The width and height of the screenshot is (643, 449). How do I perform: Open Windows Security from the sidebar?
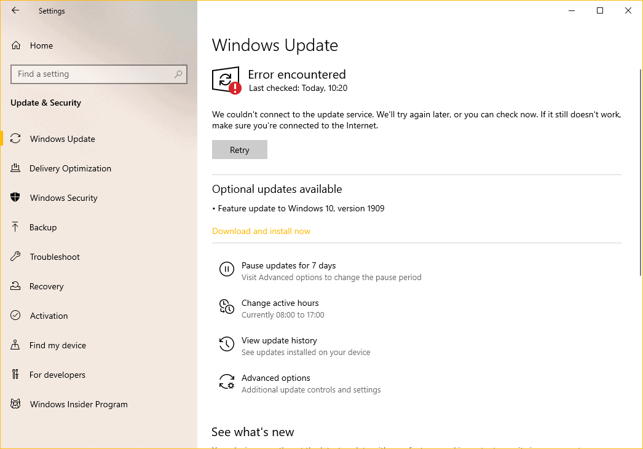point(63,198)
